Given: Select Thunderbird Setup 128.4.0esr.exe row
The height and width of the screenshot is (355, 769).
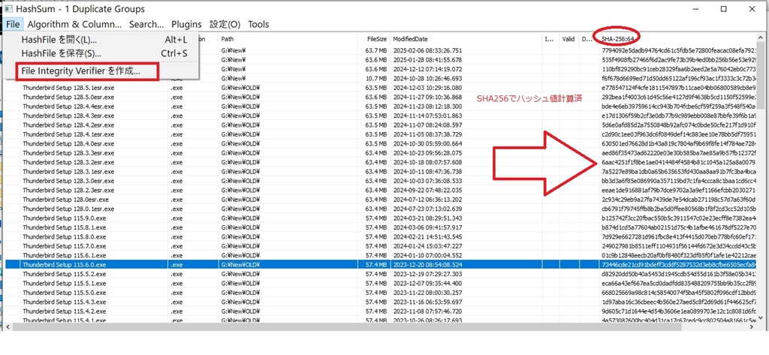Looking at the screenshot, I should [x=382, y=143].
